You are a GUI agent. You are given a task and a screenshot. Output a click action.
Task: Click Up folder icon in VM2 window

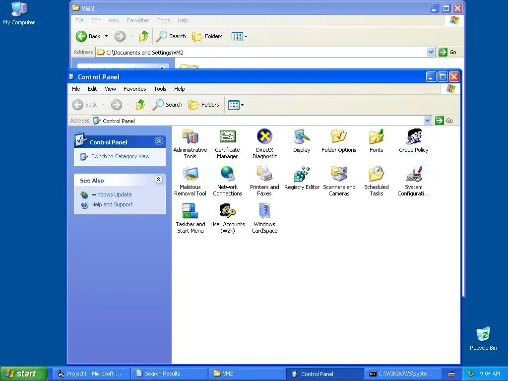pyautogui.click(x=144, y=36)
